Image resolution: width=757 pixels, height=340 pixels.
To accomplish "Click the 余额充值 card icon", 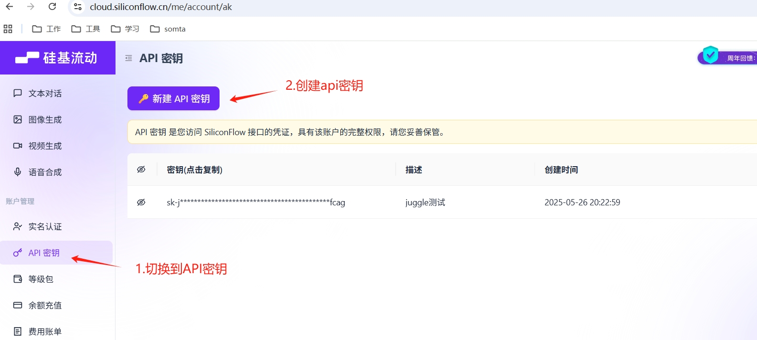I will [x=18, y=305].
